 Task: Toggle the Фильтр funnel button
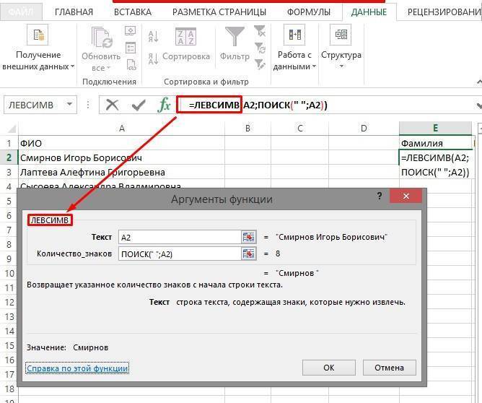coord(235,36)
